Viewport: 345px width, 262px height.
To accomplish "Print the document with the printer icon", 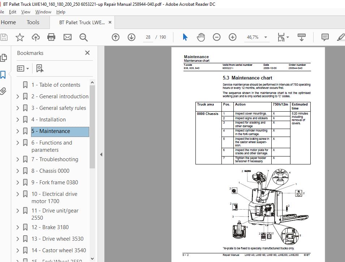I will [x=51, y=37].
